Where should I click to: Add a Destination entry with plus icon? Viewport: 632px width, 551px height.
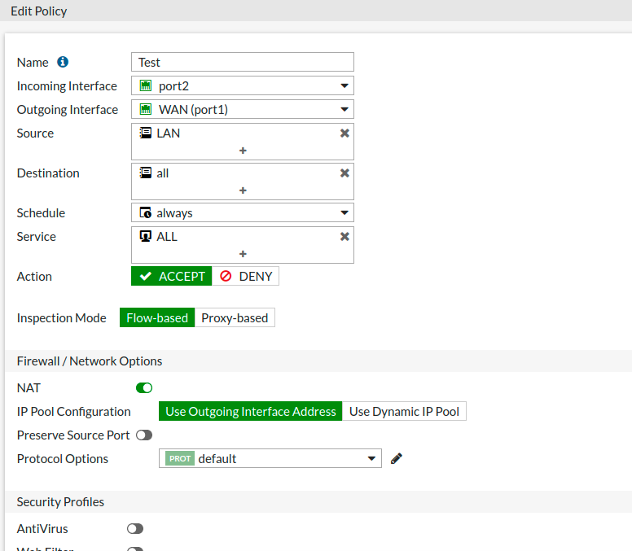[243, 190]
